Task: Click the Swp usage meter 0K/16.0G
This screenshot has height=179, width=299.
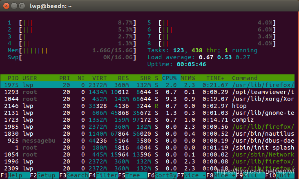Action: coord(72,57)
